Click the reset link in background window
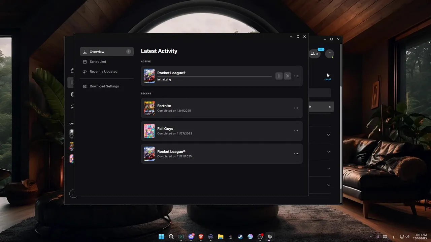 click(328, 79)
